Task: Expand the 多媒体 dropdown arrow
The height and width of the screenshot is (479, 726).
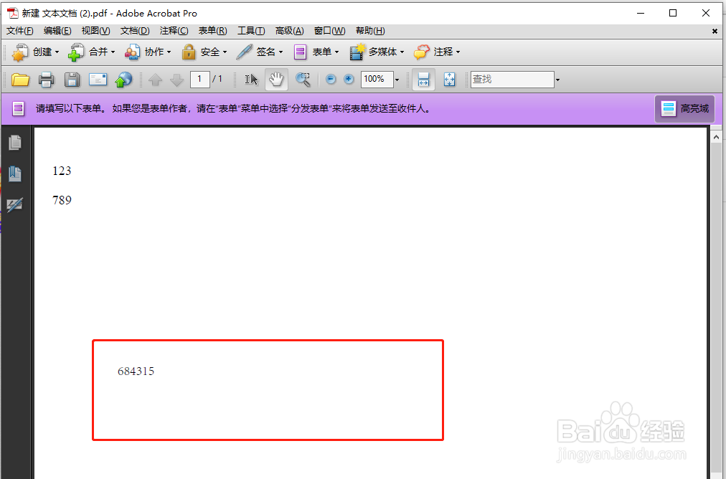Action: (x=402, y=52)
